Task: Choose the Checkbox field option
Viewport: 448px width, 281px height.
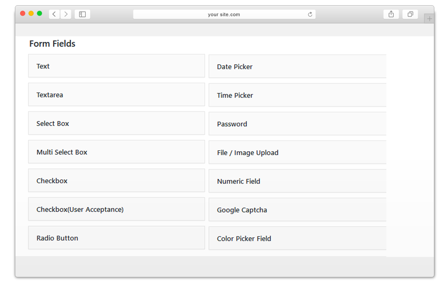Action: [x=116, y=180]
